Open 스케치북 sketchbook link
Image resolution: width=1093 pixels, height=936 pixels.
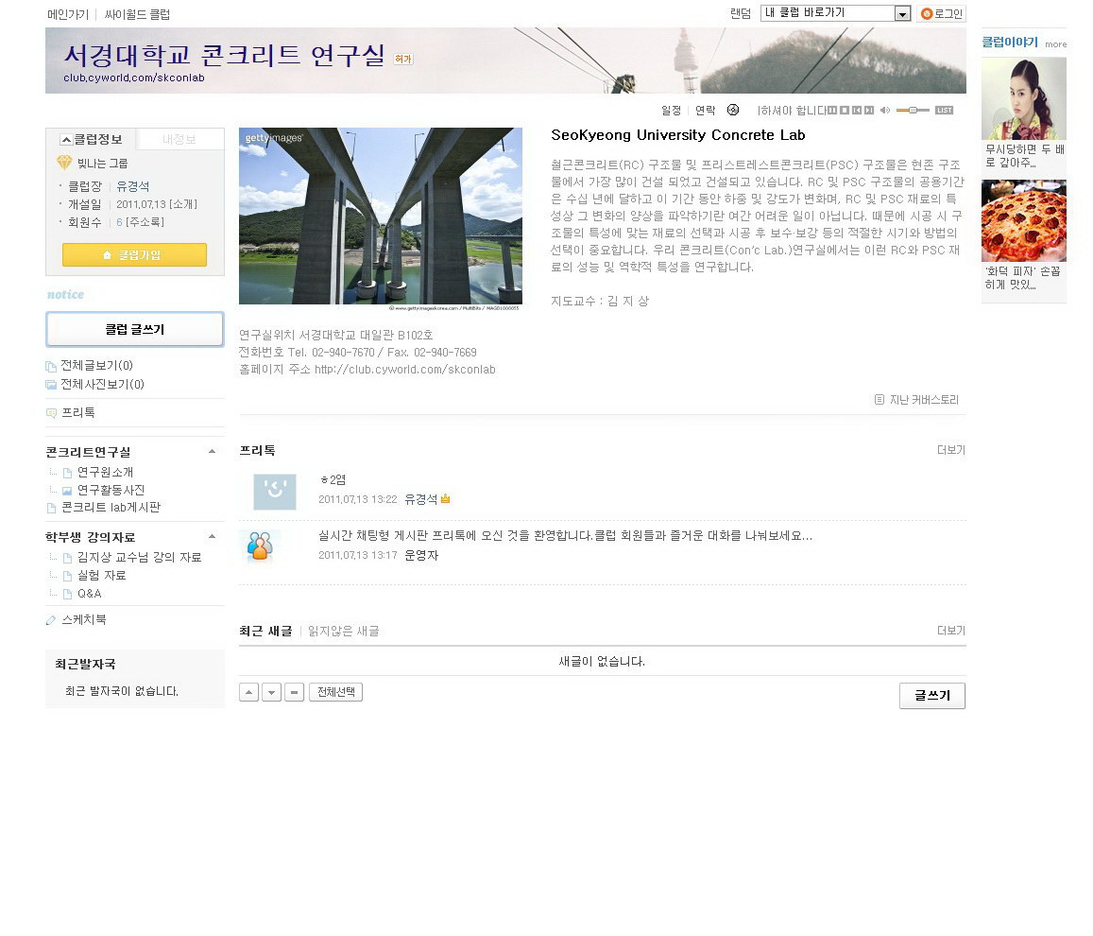click(x=84, y=619)
